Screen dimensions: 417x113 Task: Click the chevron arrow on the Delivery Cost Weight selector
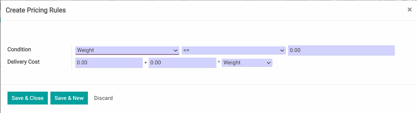(x=269, y=63)
